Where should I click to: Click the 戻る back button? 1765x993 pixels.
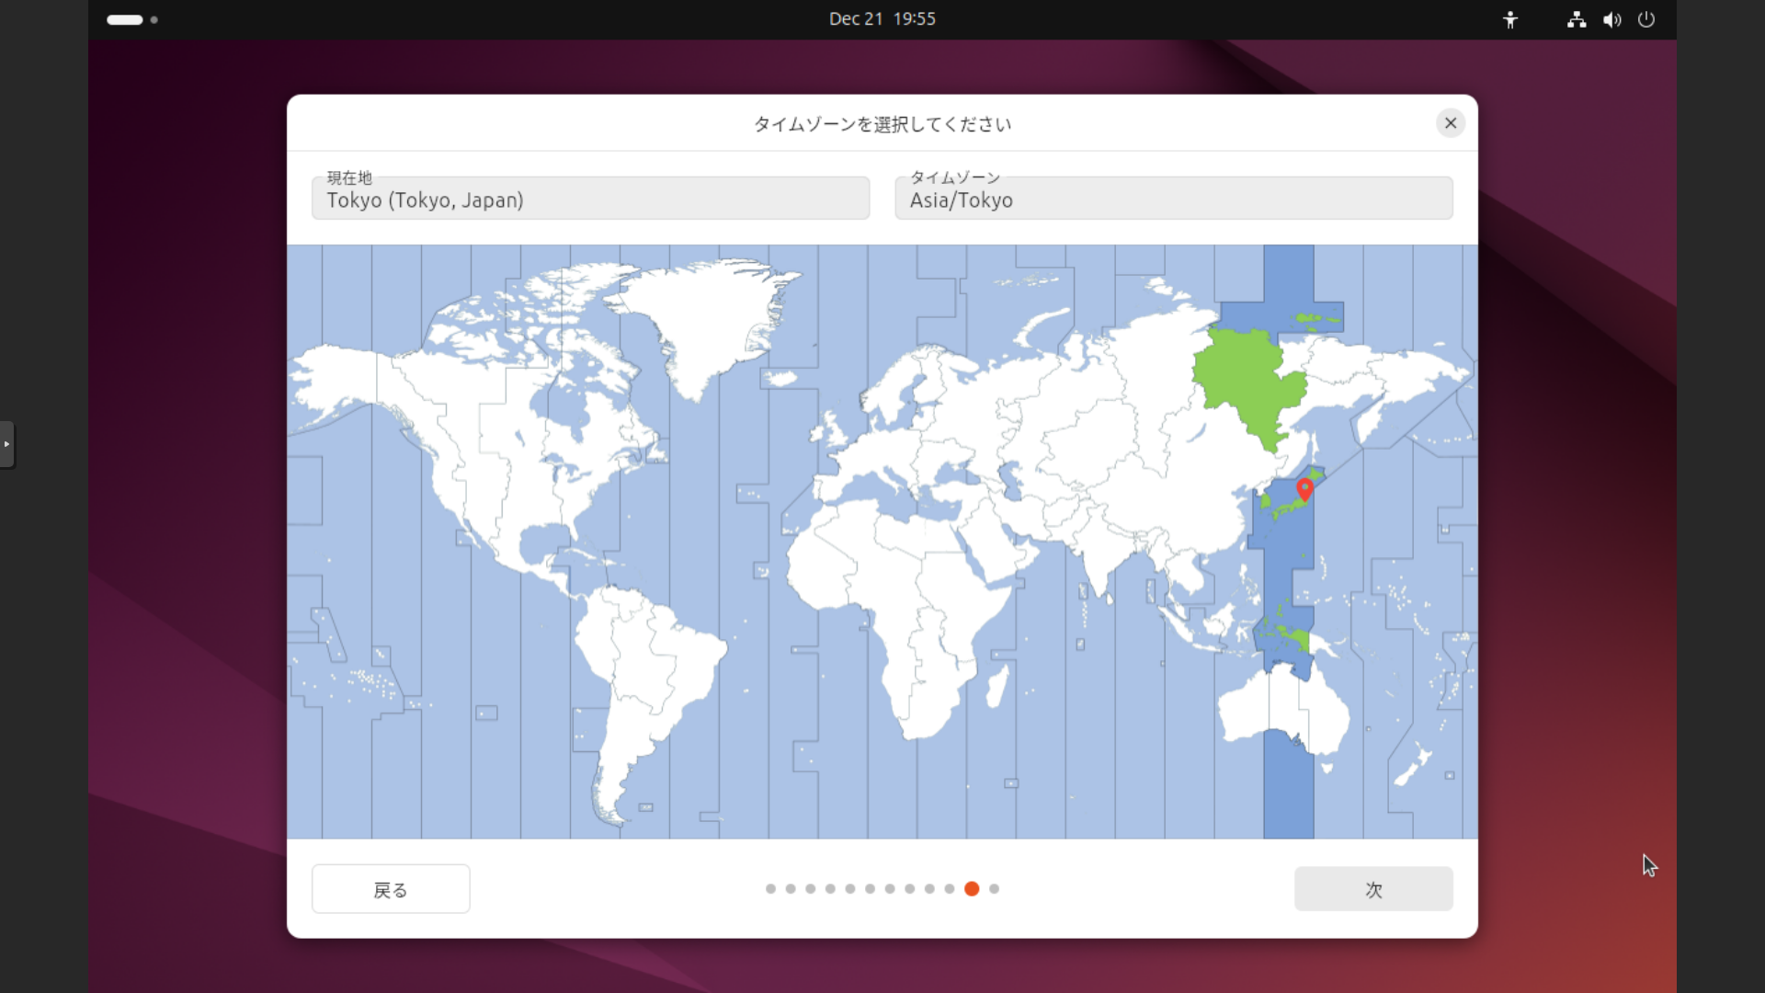click(x=391, y=889)
